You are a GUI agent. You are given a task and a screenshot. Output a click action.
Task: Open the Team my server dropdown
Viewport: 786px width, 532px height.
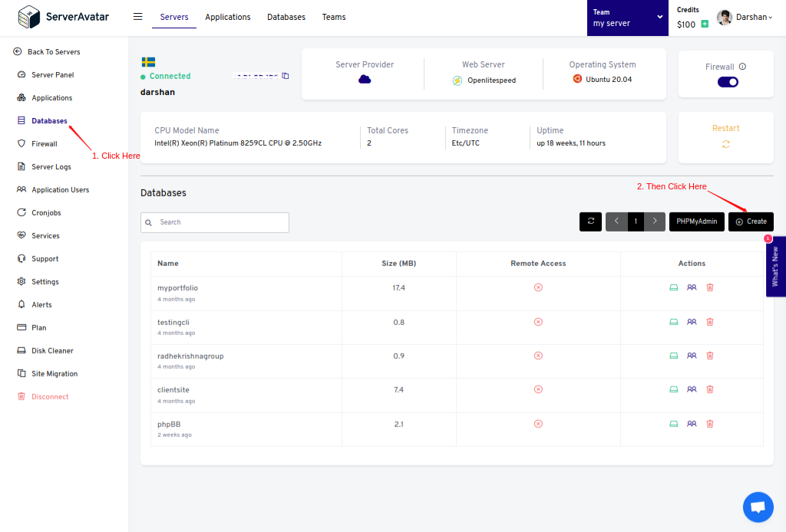click(628, 18)
